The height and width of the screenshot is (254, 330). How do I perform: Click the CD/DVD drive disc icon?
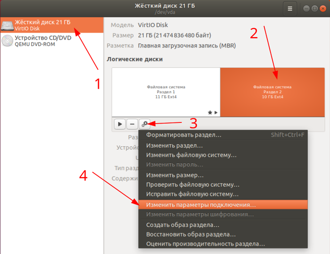pyautogui.click(x=8, y=41)
